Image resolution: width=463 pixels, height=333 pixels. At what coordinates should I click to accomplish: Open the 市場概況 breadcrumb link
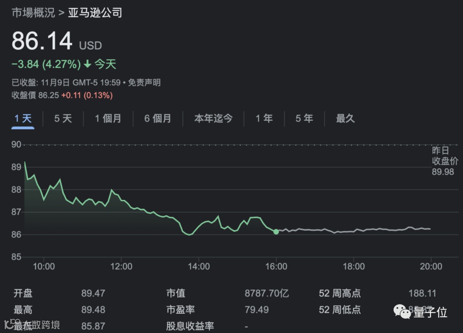33,12
